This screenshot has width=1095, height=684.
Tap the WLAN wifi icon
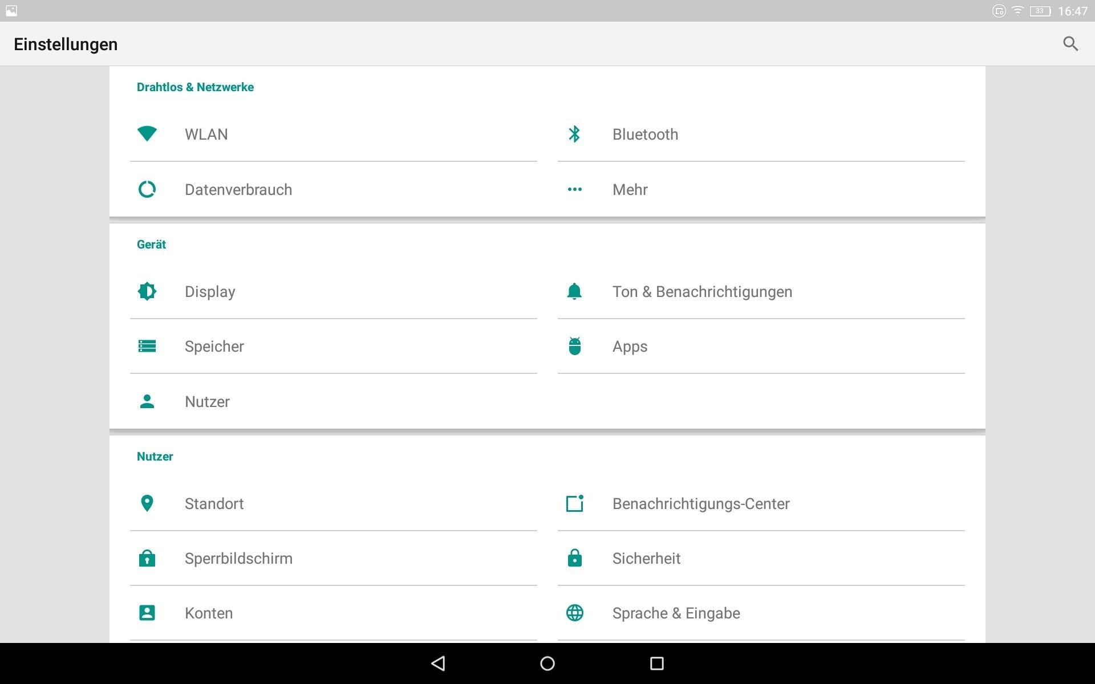click(147, 134)
